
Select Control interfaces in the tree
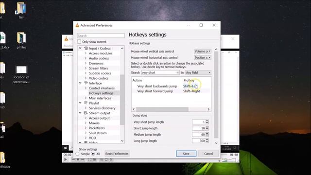pyautogui.click(x=102, y=88)
